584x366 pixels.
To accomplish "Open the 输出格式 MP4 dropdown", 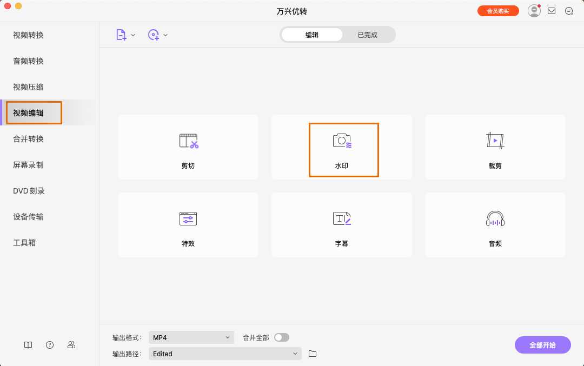I will click(191, 336).
